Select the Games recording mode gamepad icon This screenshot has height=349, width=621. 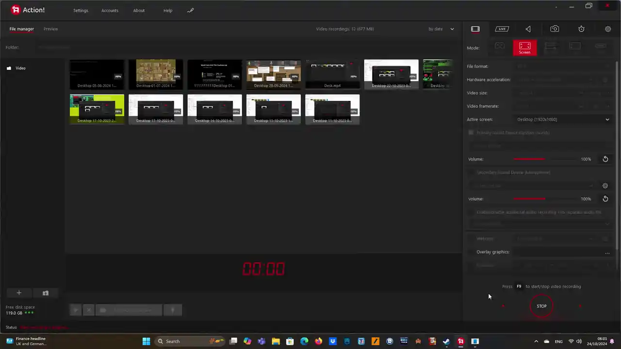pyautogui.click(x=500, y=46)
